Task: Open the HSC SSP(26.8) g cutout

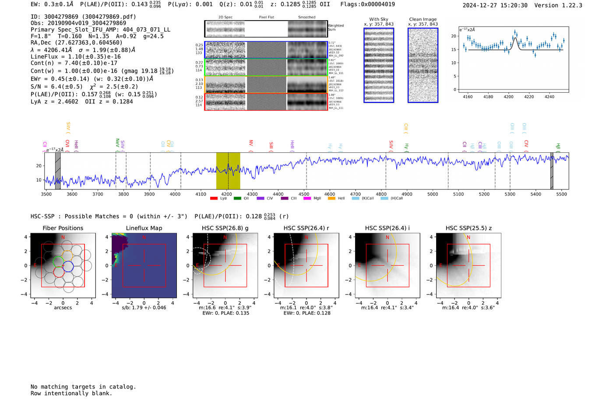Action: point(225,266)
